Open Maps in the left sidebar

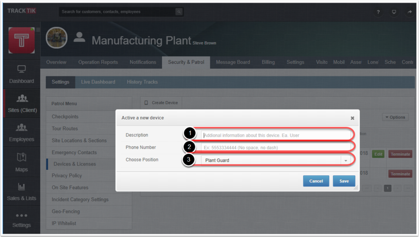22,163
